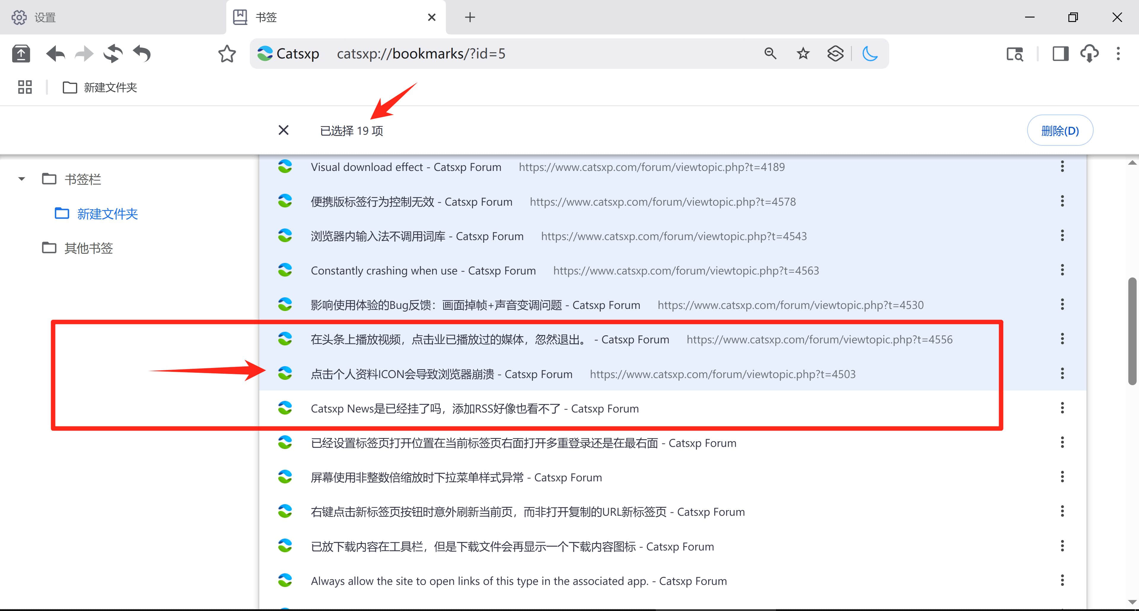Reload the page with the refresh icon
Screen dimensions: 1139x611
click(113, 54)
